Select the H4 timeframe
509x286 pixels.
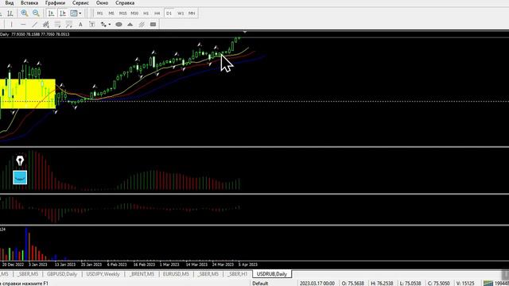pyautogui.click(x=157, y=14)
